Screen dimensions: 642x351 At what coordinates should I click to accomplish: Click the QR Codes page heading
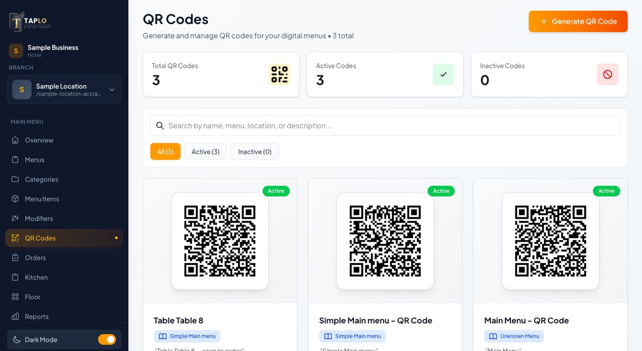point(175,19)
